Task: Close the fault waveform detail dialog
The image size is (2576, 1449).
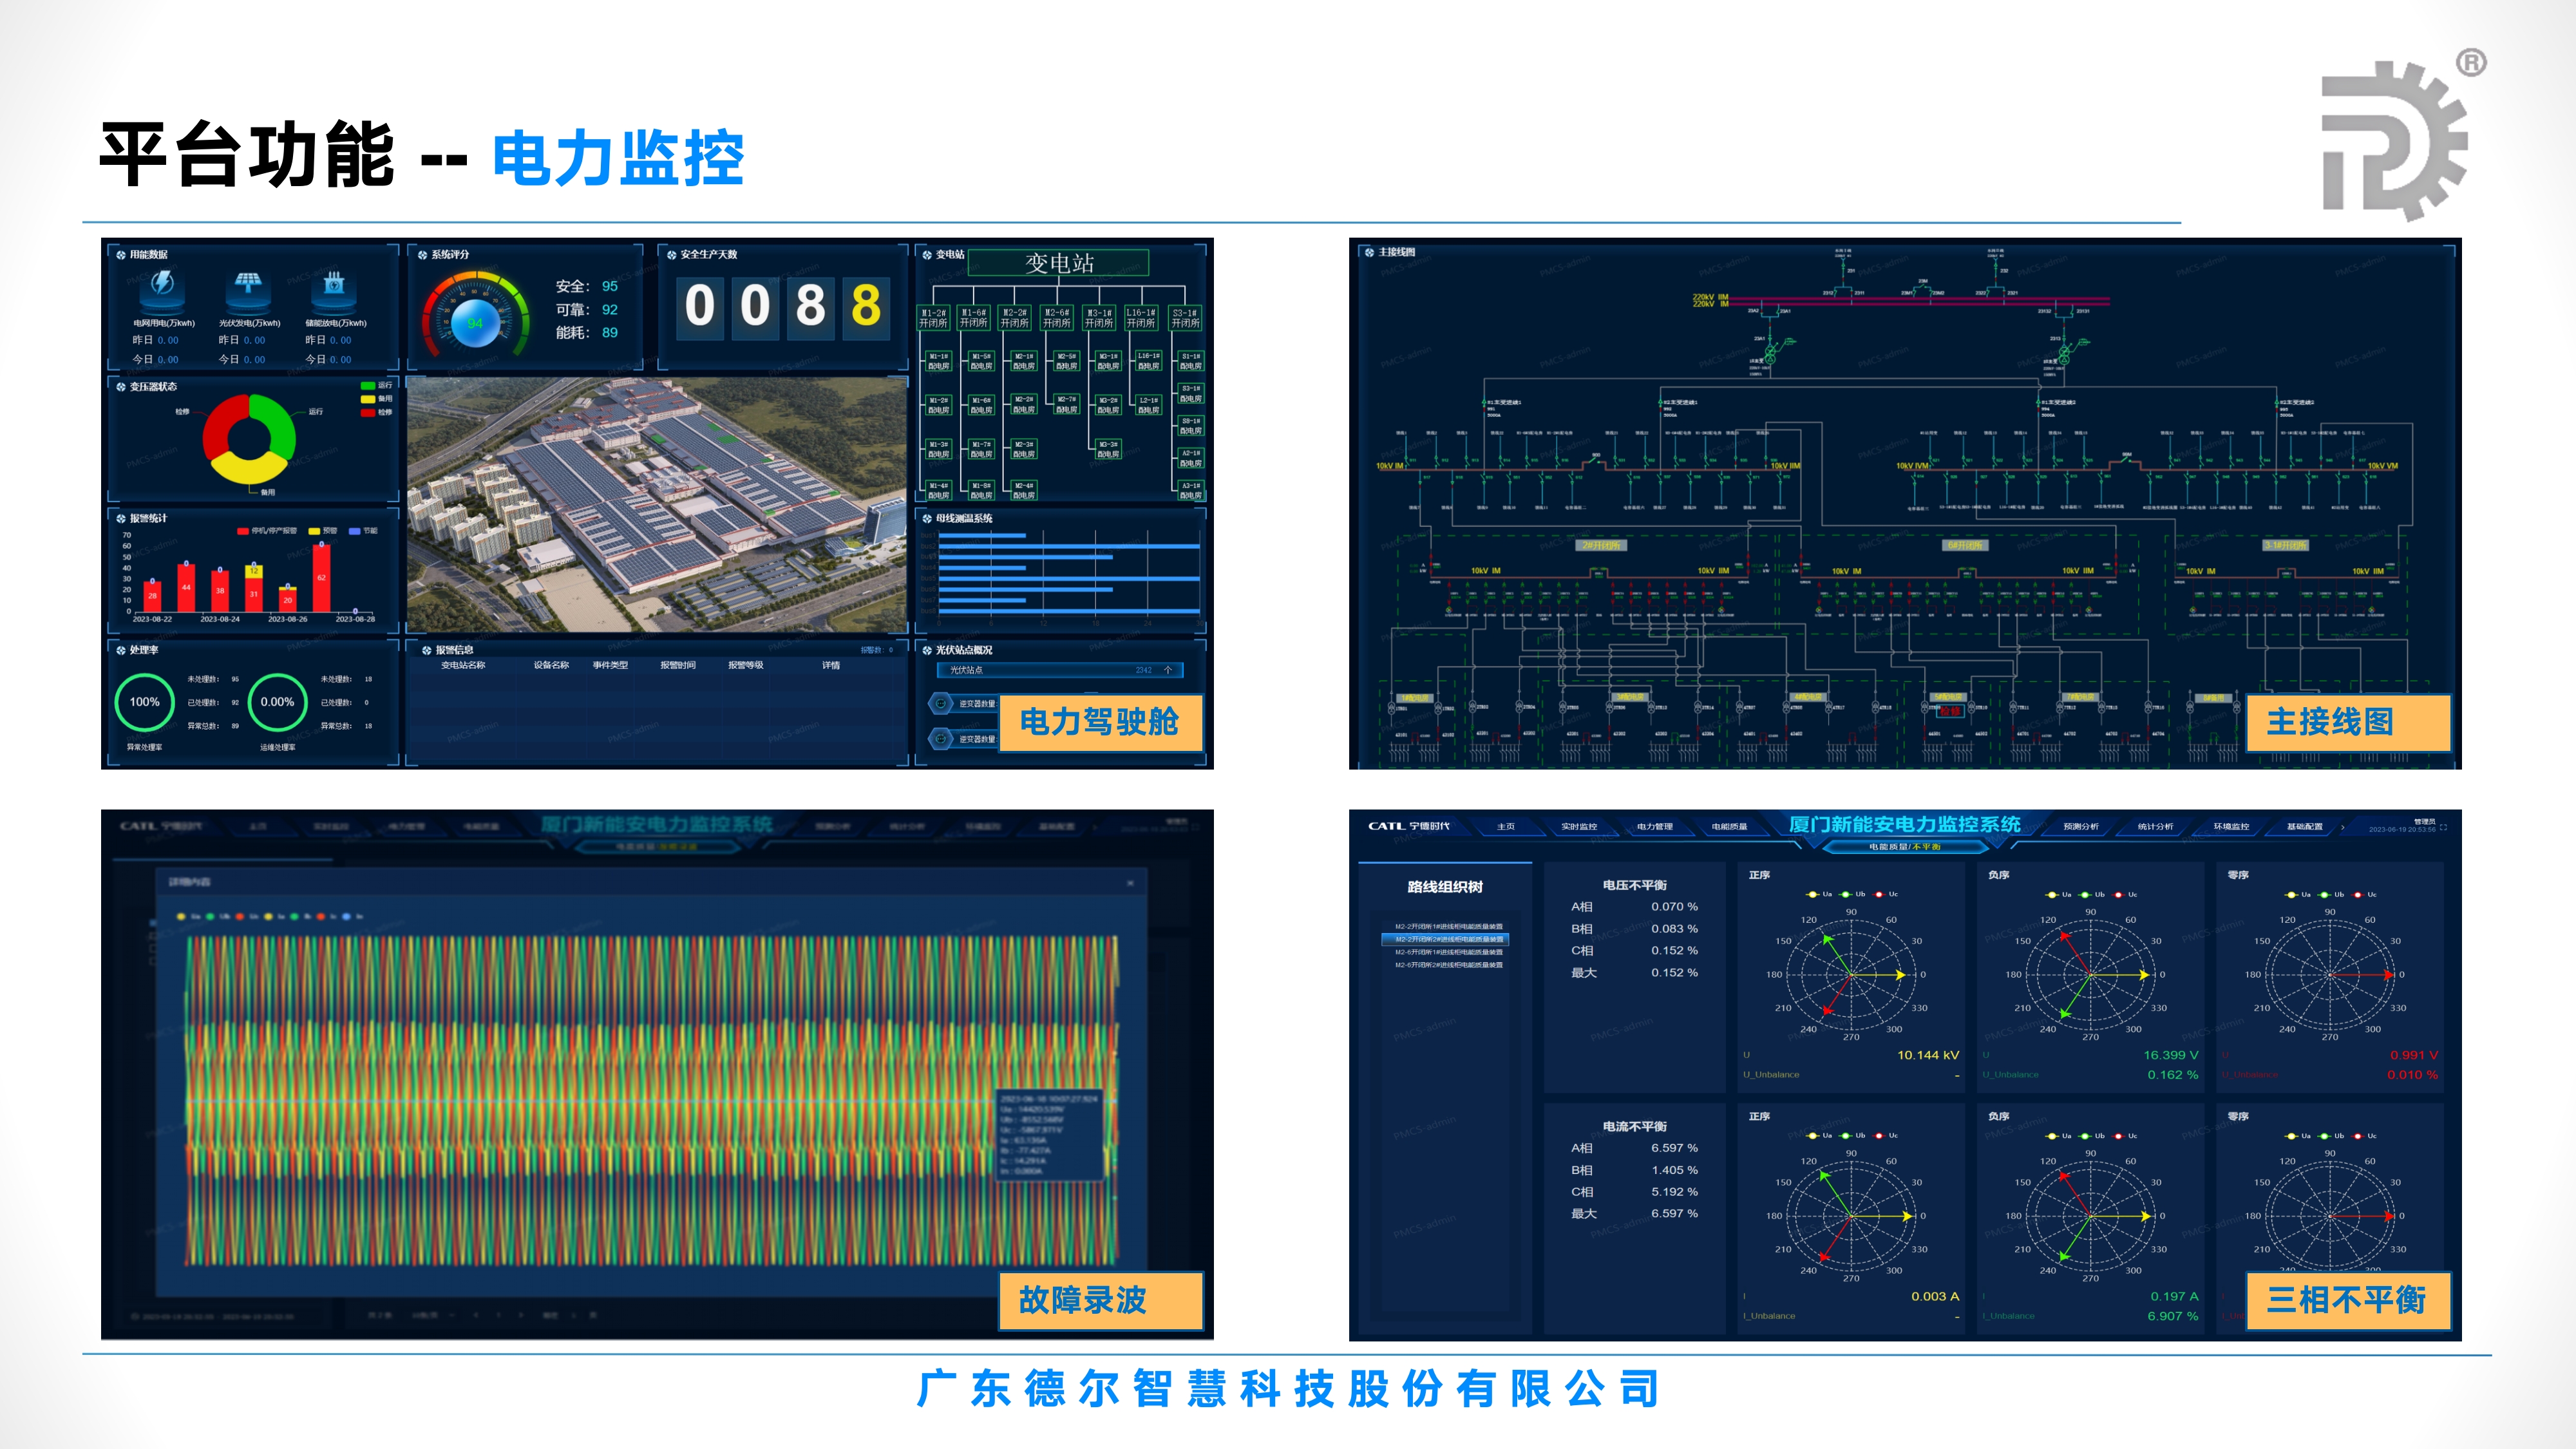Action: [1131, 883]
